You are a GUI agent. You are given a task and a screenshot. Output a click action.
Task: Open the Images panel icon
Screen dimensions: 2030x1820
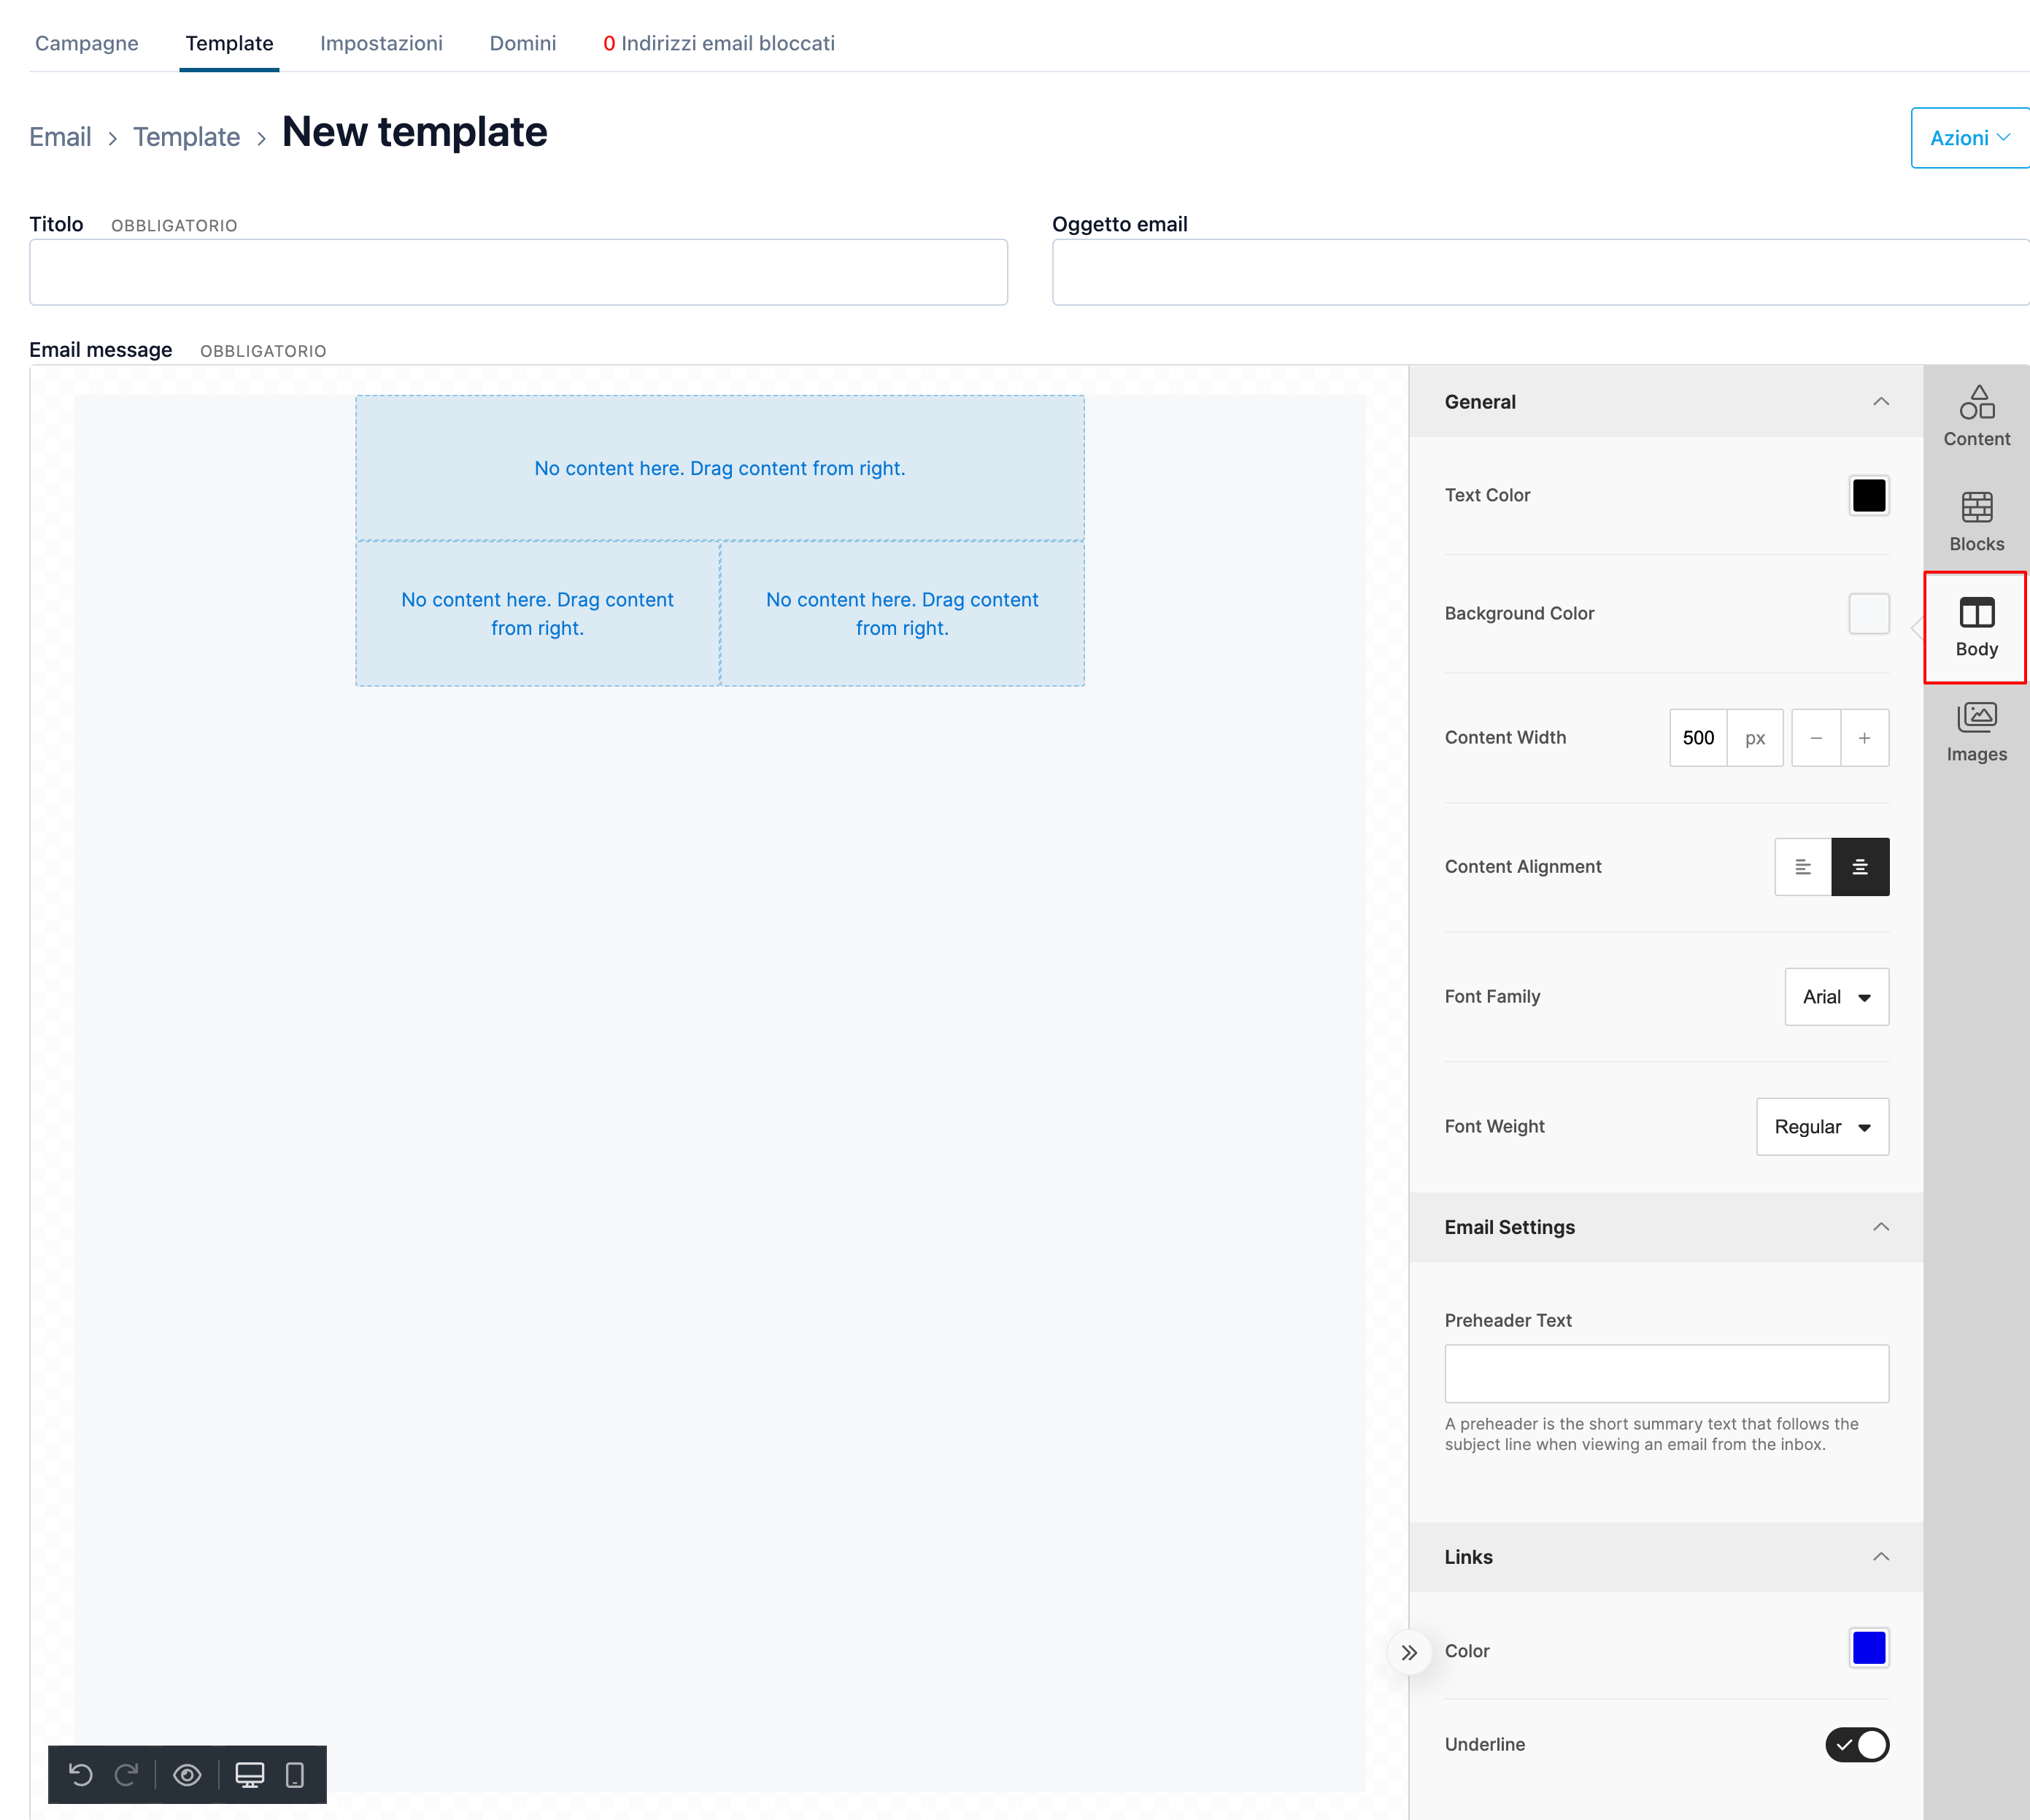(x=1976, y=733)
